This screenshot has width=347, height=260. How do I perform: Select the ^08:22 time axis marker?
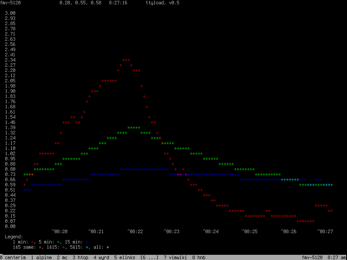point(135,231)
